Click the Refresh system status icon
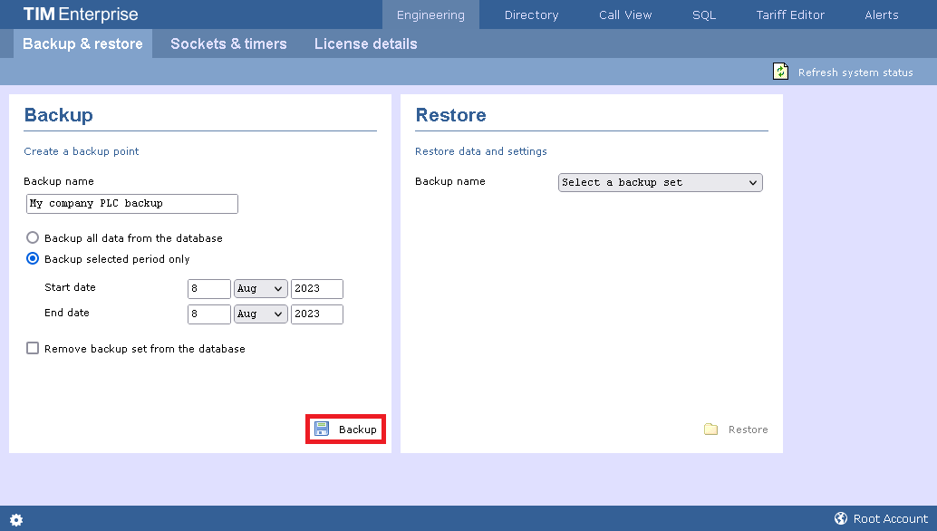 (x=780, y=72)
